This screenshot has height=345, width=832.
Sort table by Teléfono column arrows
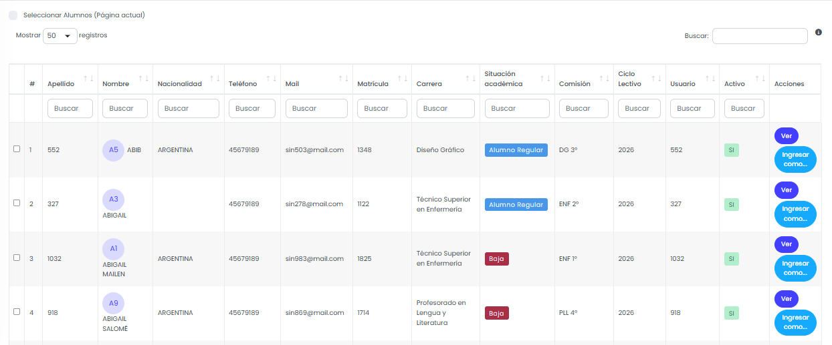point(271,79)
